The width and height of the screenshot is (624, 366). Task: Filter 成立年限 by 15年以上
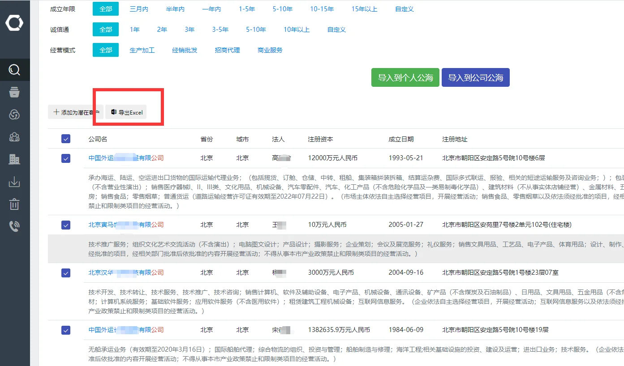[364, 9]
